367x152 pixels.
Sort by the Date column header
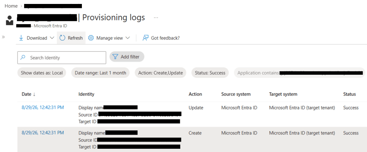29,94
